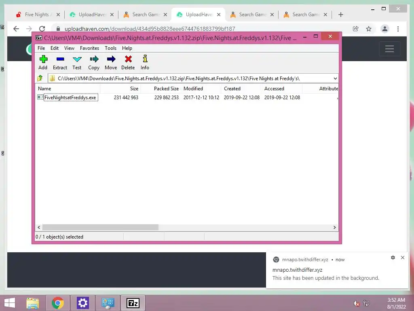Select the FiveNightsatFreddys.exe file row
This screenshot has width=414, height=311.
pyautogui.click(x=187, y=98)
